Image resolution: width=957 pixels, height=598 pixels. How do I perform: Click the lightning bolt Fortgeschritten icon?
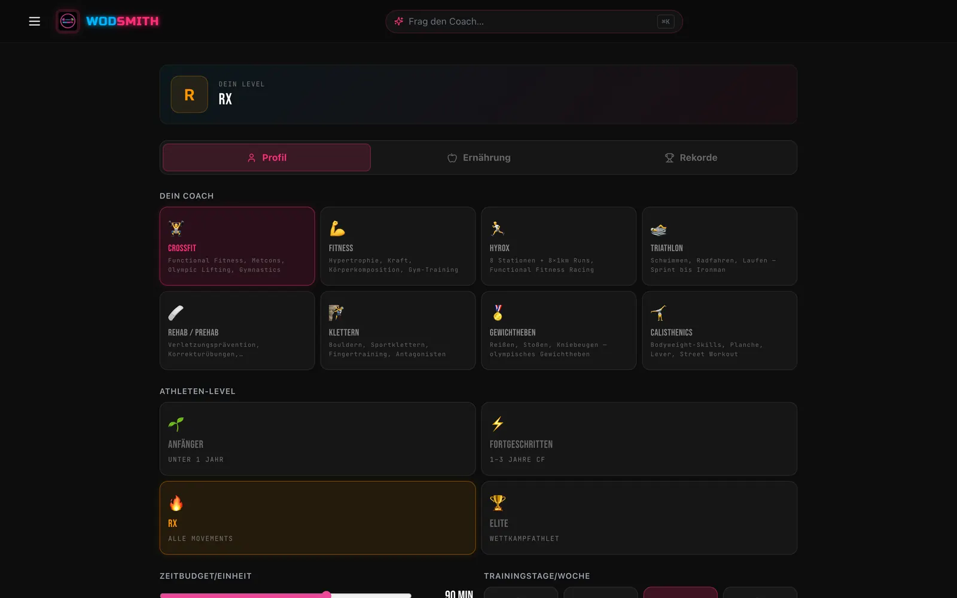pos(498,424)
